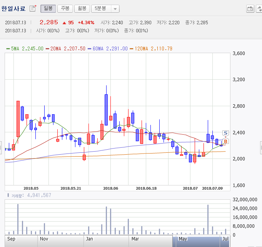Click the 고가: 2,390 high price
Image resolution: width=262 pixels, height=247 pixels.
point(140,23)
